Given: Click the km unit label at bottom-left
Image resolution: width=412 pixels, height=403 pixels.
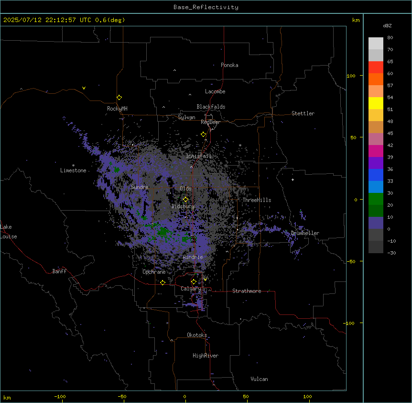Looking at the screenshot, I should [x=7, y=397].
